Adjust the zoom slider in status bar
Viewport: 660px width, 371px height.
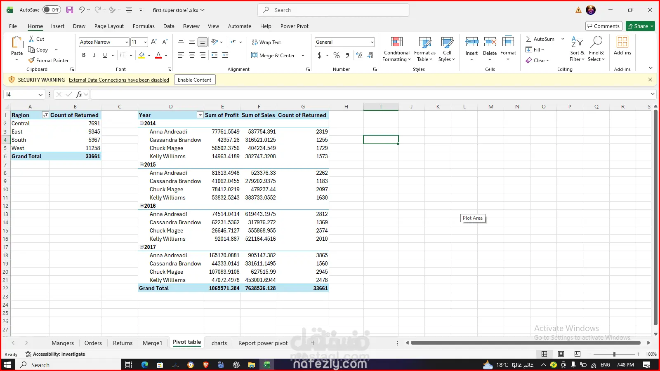pos(614,354)
